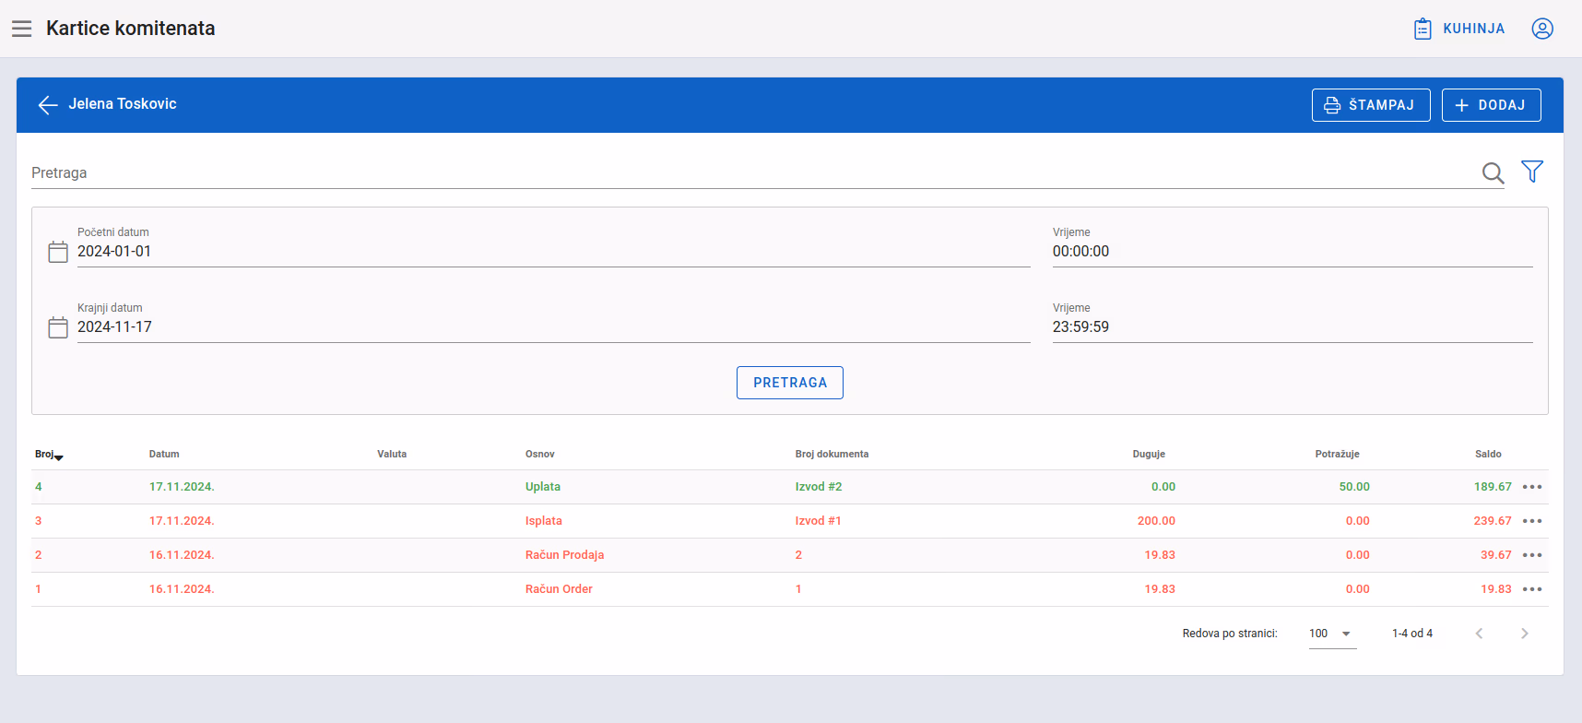Open more options for Račun Prodaja row
This screenshot has height=723, width=1582.
pyautogui.click(x=1532, y=555)
